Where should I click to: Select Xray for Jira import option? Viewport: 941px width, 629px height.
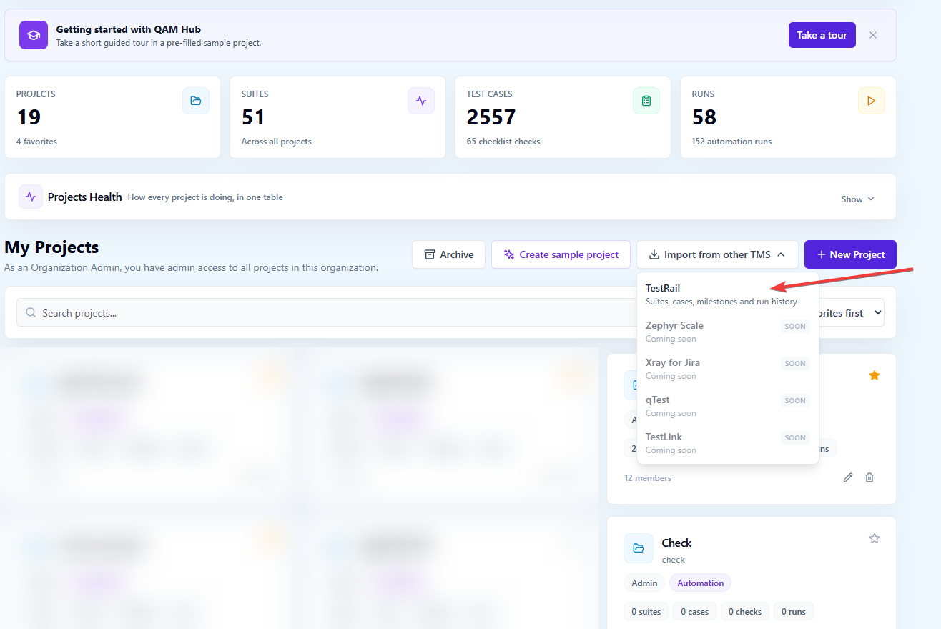tap(727, 369)
